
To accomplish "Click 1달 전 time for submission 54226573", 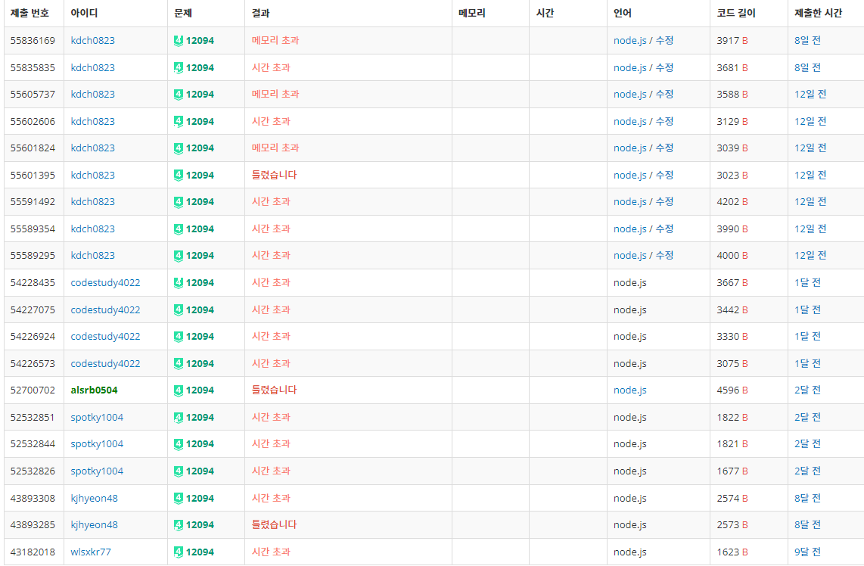I will [x=807, y=363].
